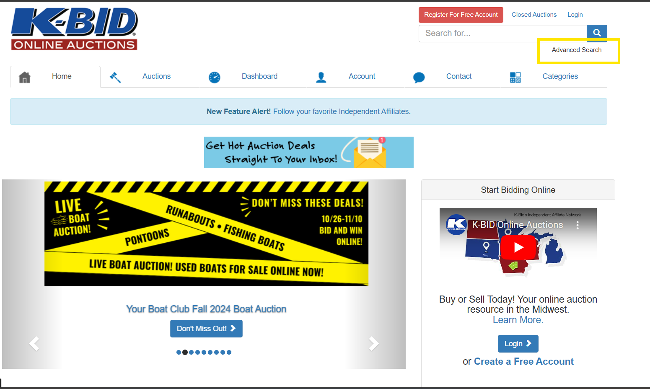
Task: Open the Advanced Search link
Action: coord(576,50)
